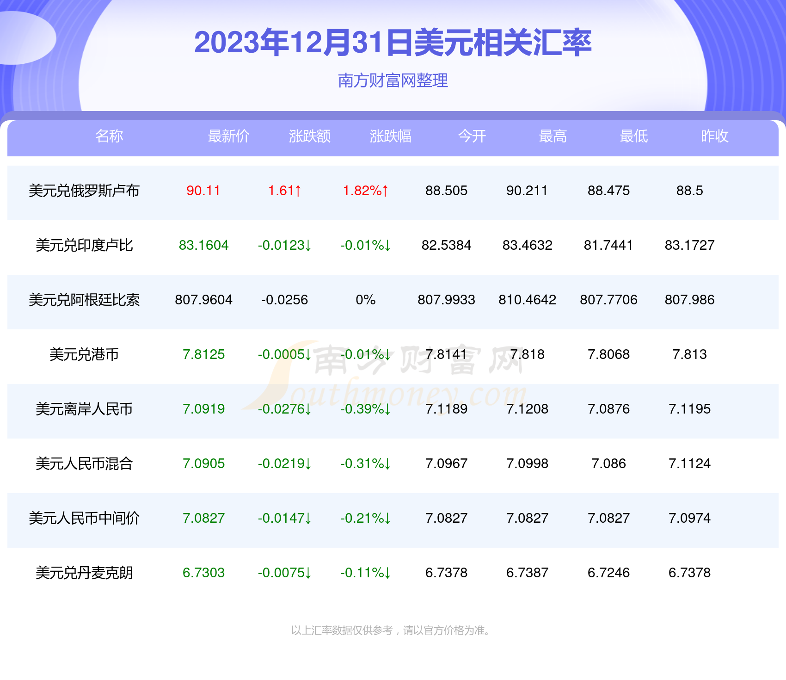Click the 今开 column header
This screenshot has width=786, height=680.
point(472,136)
